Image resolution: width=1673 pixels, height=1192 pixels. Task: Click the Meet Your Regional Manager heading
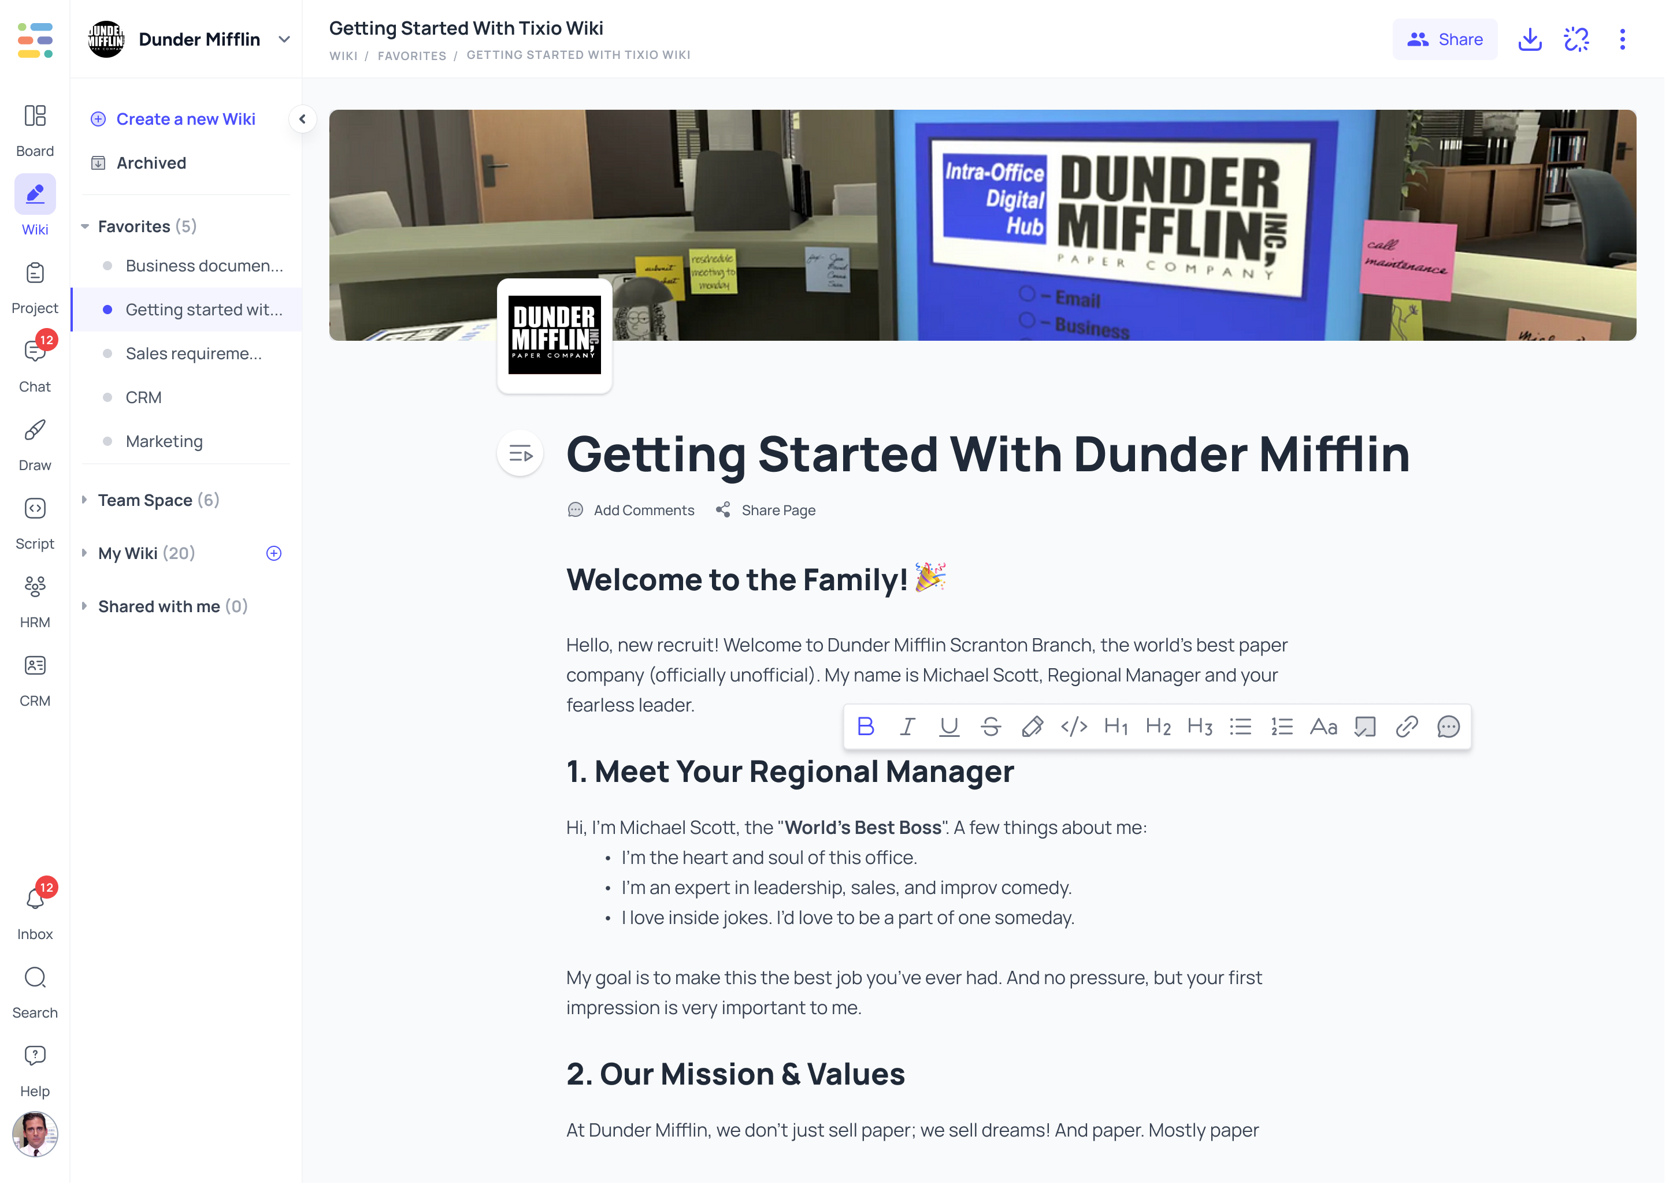[790, 772]
